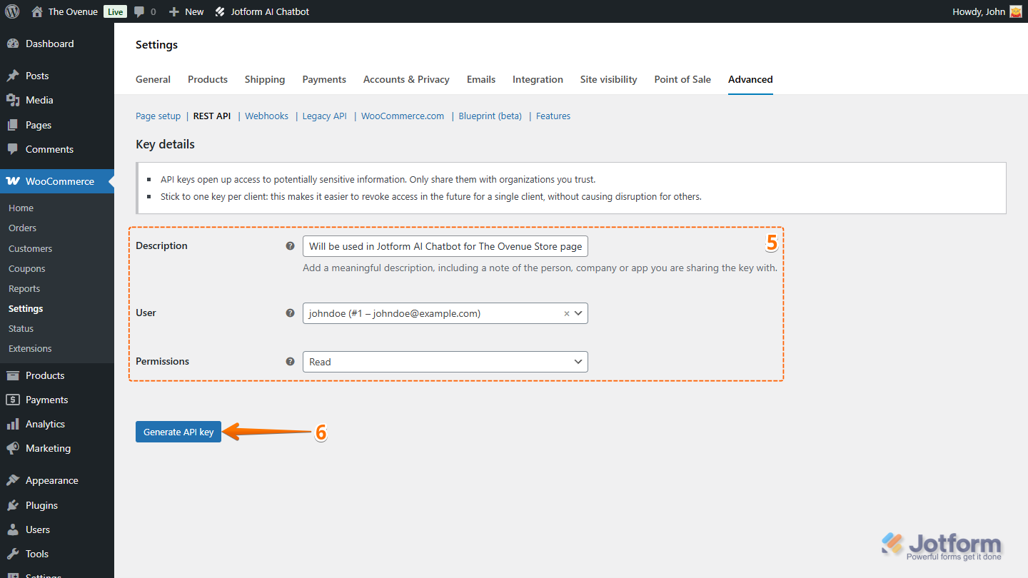Click the Generate API key button

tap(178, 432)
